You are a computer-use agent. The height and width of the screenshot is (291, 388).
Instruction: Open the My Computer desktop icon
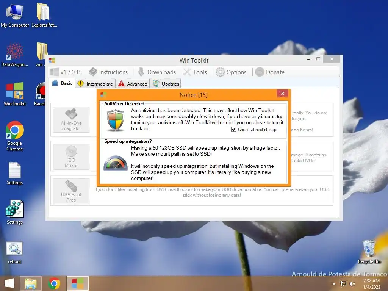(15, 15)
